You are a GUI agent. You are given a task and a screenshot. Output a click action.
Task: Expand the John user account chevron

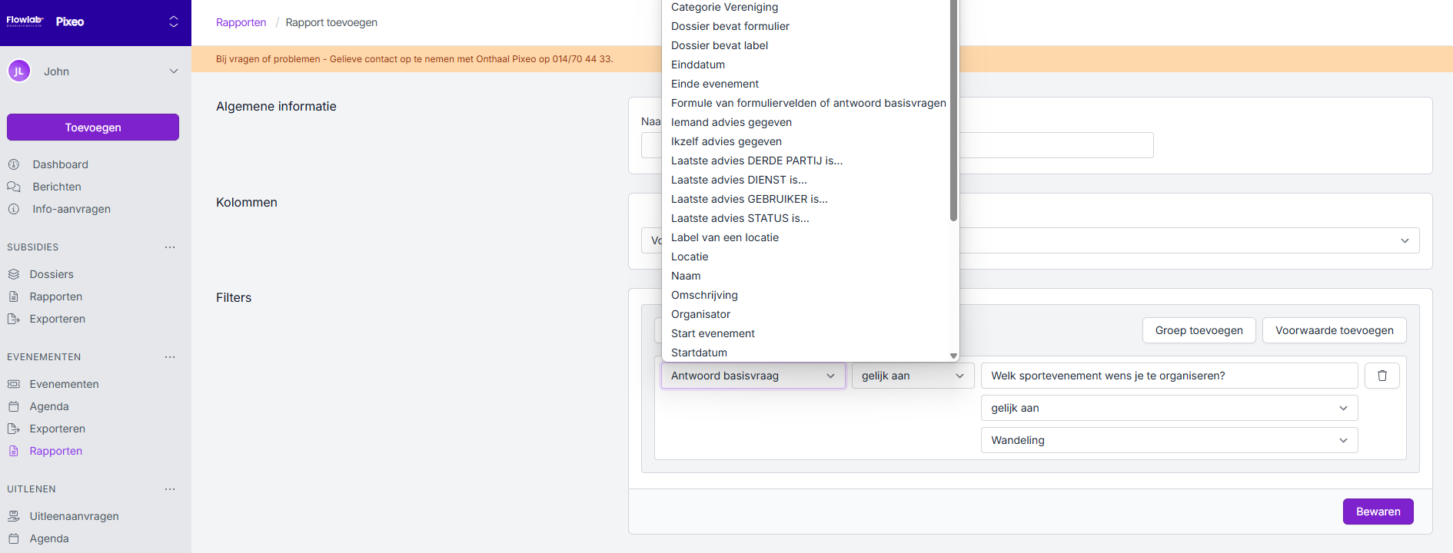tap(174, 71)
